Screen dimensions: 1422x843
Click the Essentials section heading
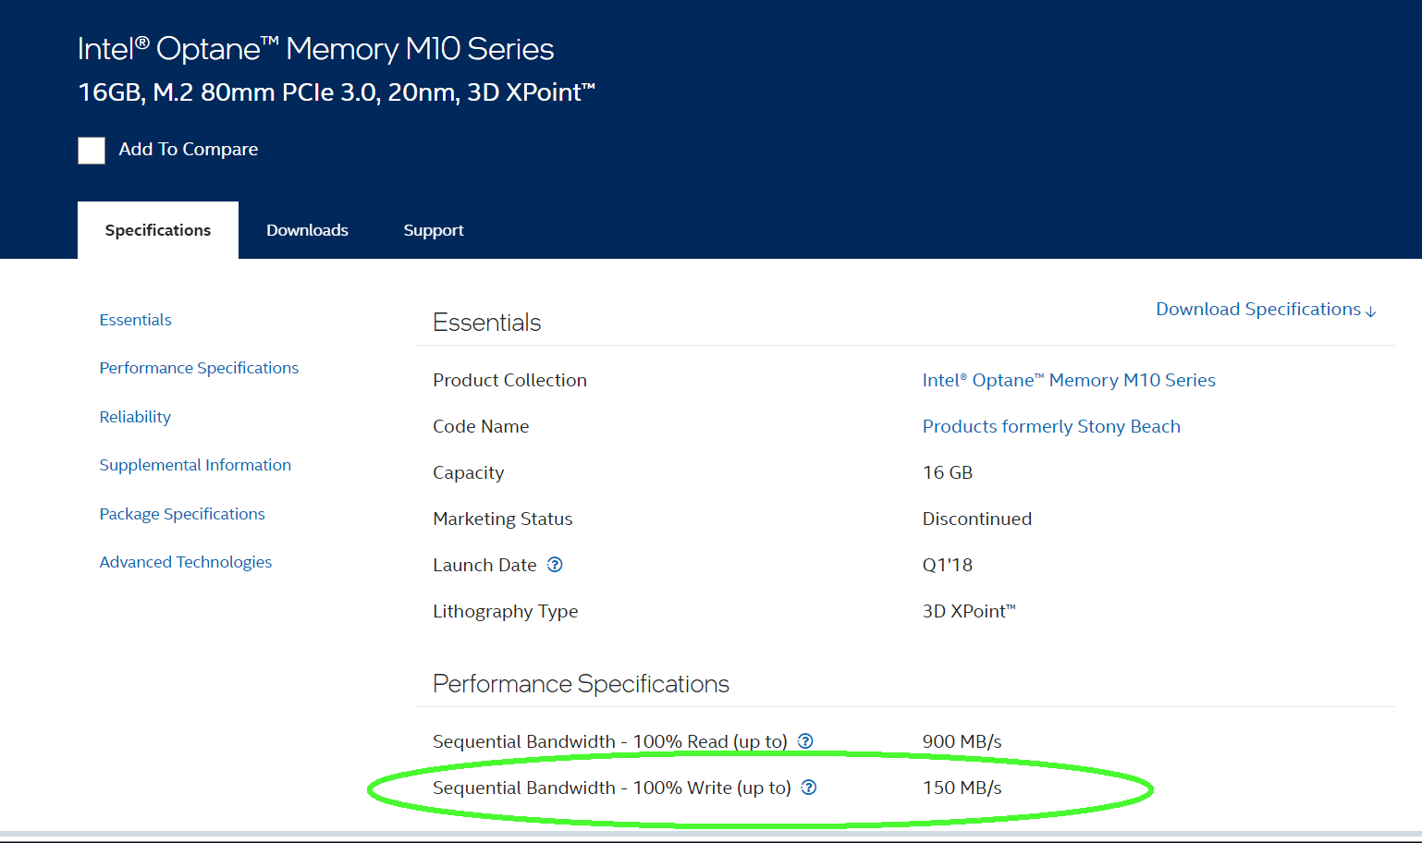486,323
